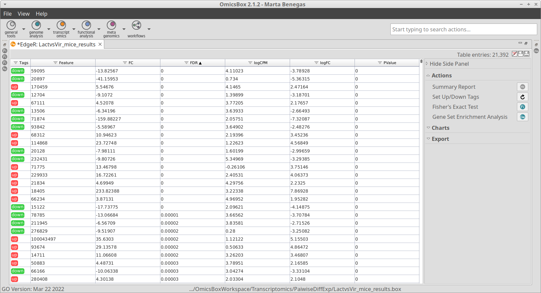This screenshot has height=293, width=541.
Task: Close the EdgeR LactvsVir_mice_results tab
Action: [100, 44]
